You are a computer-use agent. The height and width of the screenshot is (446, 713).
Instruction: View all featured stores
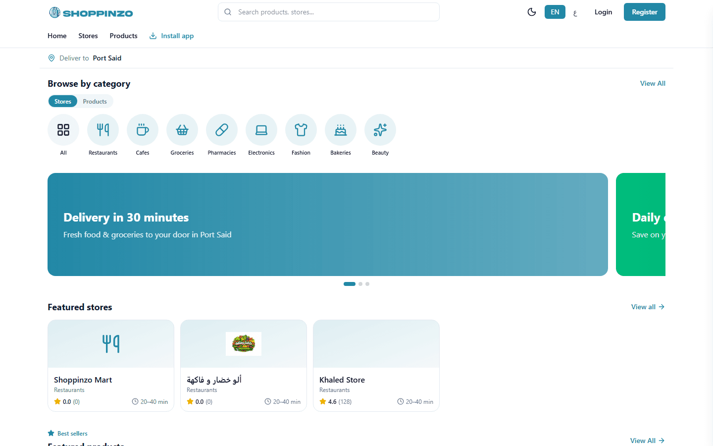tap(648, 307)
